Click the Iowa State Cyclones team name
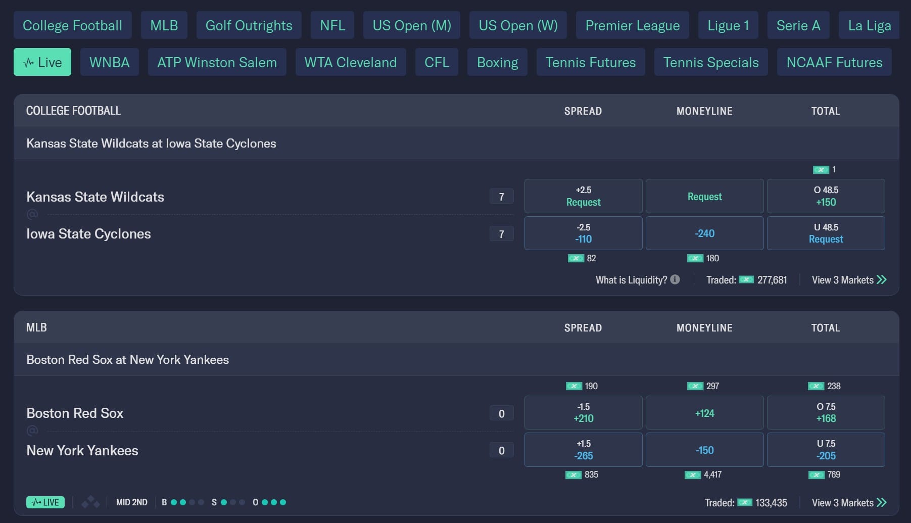 [88, 234]
